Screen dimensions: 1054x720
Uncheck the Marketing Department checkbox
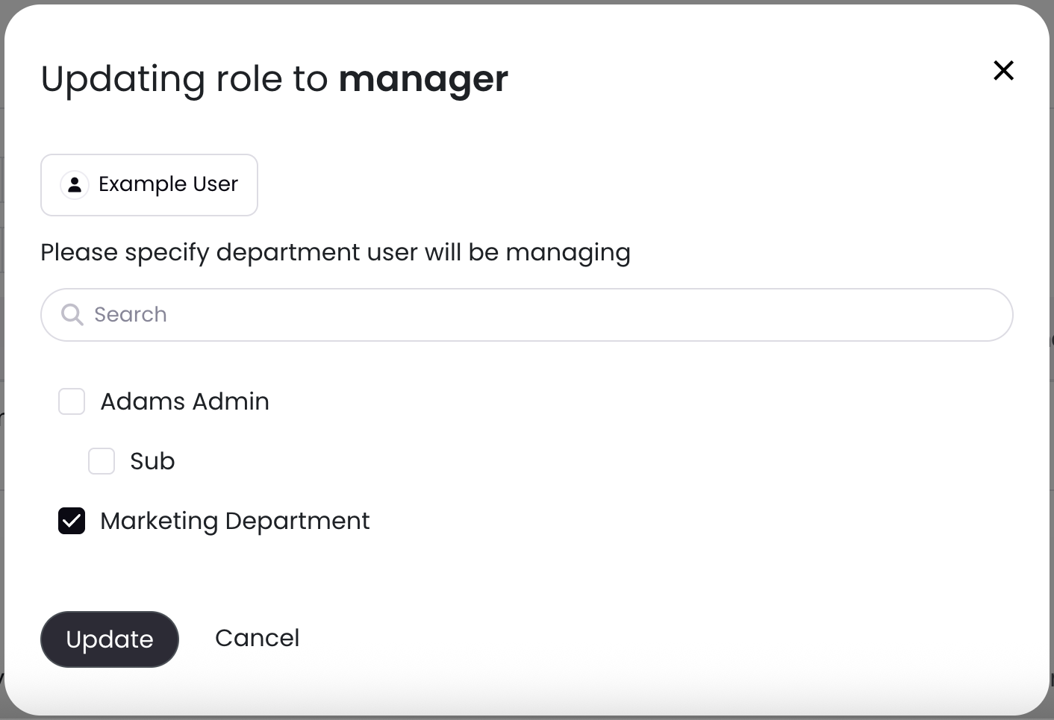coord(72,521)
